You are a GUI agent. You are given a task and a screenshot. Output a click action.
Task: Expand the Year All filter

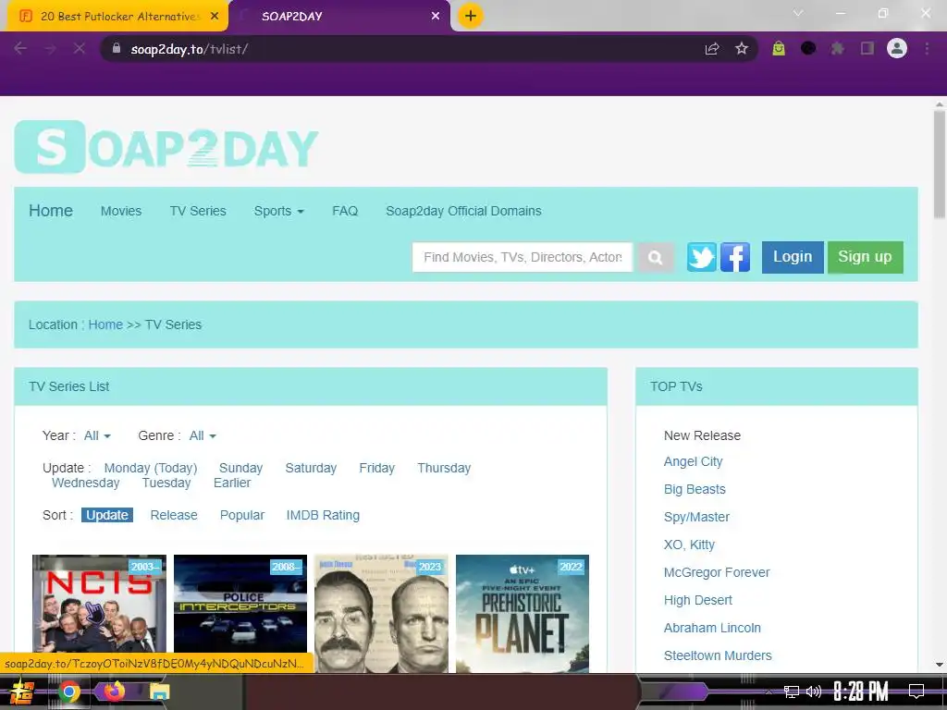(x=97, y=435)
